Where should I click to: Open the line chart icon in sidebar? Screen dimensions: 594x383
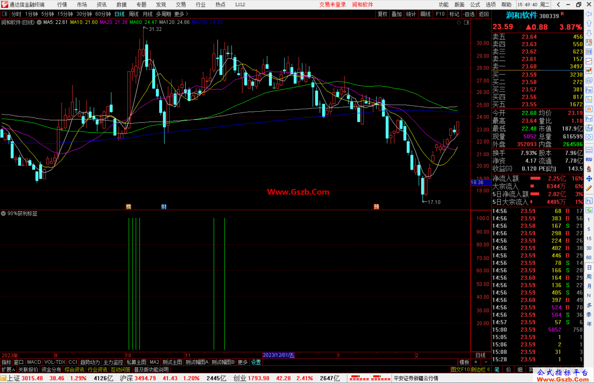(x=589, y=61)
